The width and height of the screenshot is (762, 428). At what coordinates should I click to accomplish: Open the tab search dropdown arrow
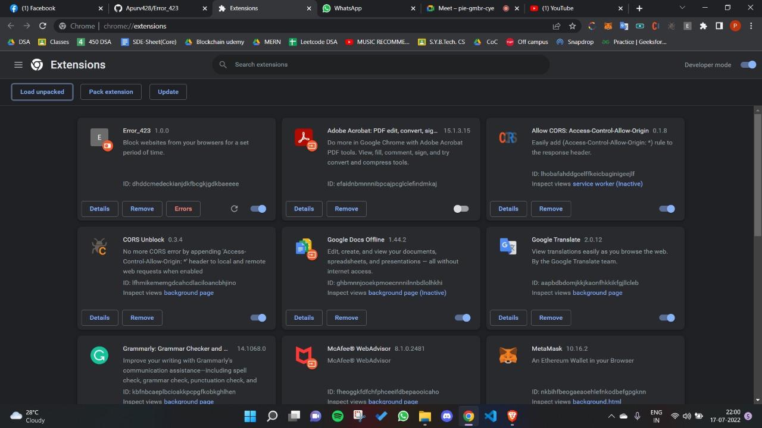click(x=682, y=8)
